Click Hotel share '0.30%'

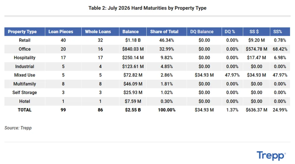[x=167, y=101]
